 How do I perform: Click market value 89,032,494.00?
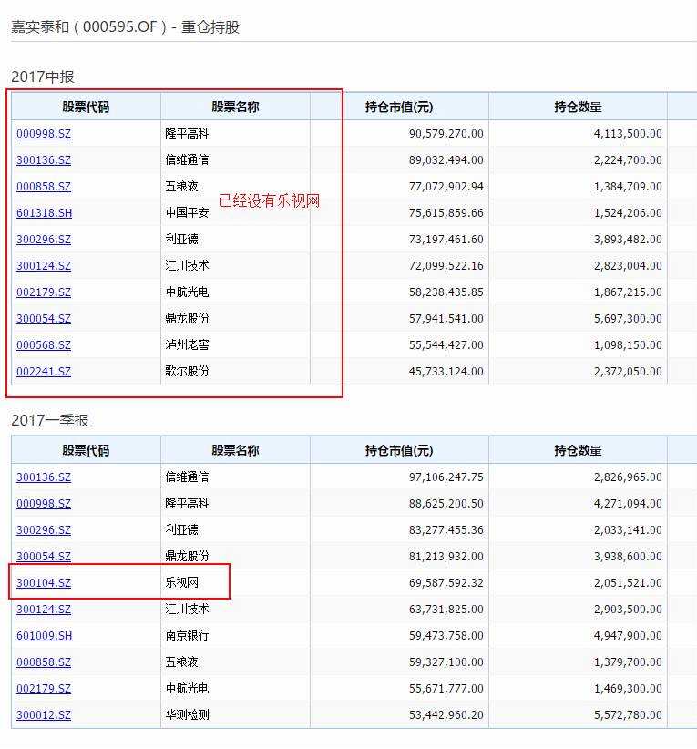[x=446, y=160]
